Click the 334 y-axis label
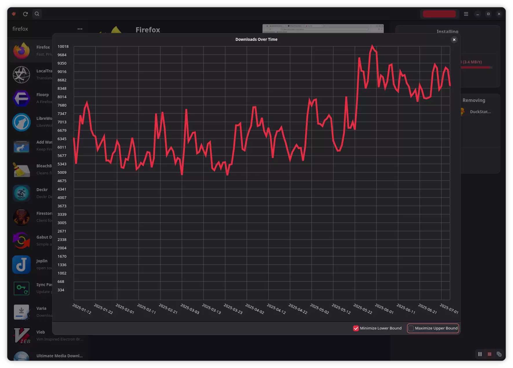This screenshot has height=368, width=513. 61,290
